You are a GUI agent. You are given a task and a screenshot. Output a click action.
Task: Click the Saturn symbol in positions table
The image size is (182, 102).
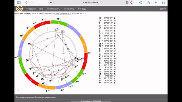point(100,33)
